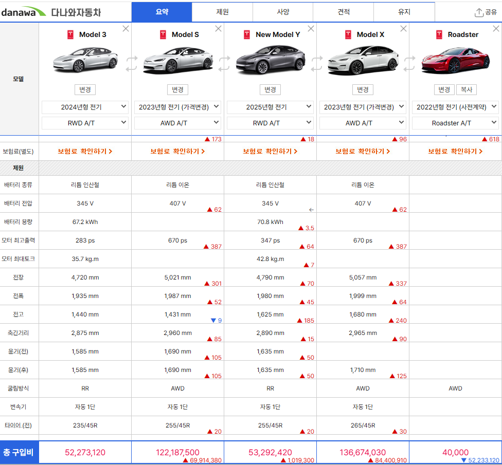502x465 pixels.
Task: Click the 67.2 kWh battery capacity cell
Action: click(x=85, y=222)
